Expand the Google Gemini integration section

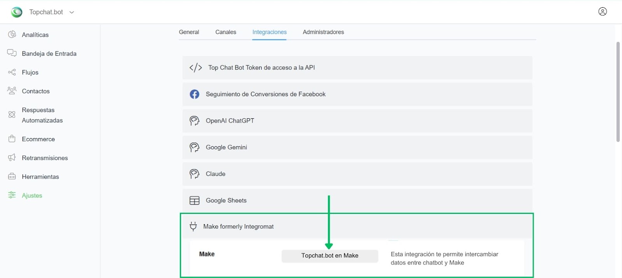click(x=357, y=147)
